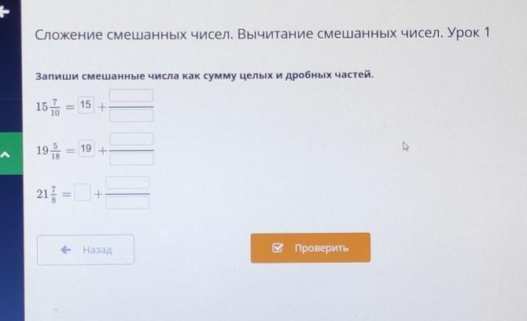
Task: Click the instruction text starting with Запиши
Action: click(205, 76)
